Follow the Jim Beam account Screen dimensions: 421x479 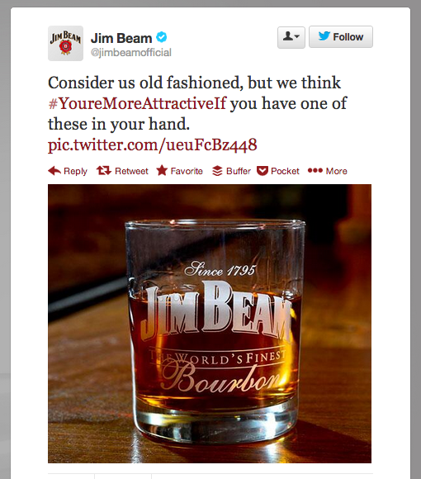341,37
